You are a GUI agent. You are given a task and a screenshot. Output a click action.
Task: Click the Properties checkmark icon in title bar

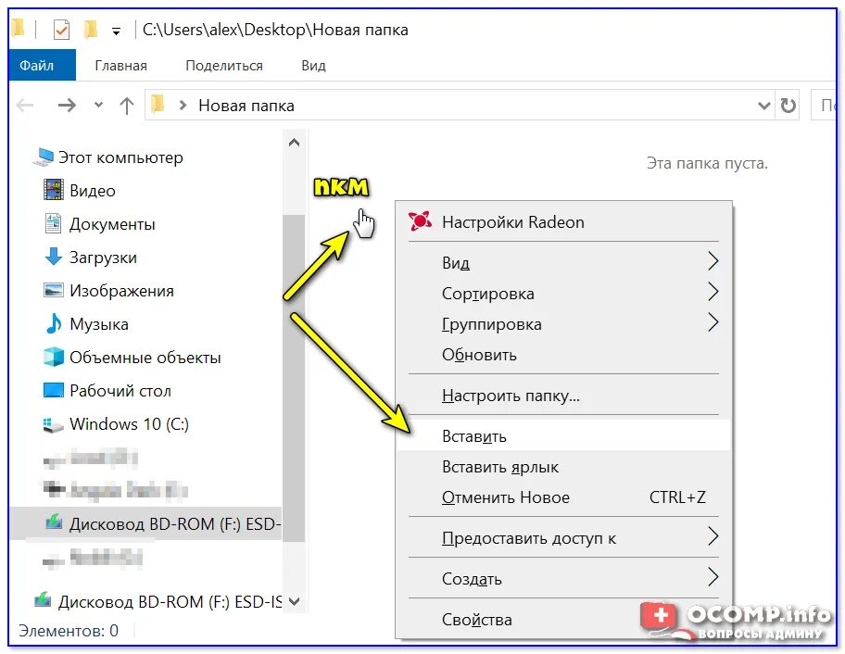(x=61, y=29)
